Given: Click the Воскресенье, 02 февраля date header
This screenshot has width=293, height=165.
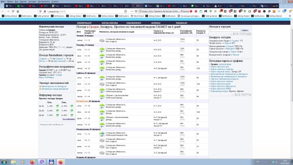Looking at the screenshot, I should pos(88,101).
